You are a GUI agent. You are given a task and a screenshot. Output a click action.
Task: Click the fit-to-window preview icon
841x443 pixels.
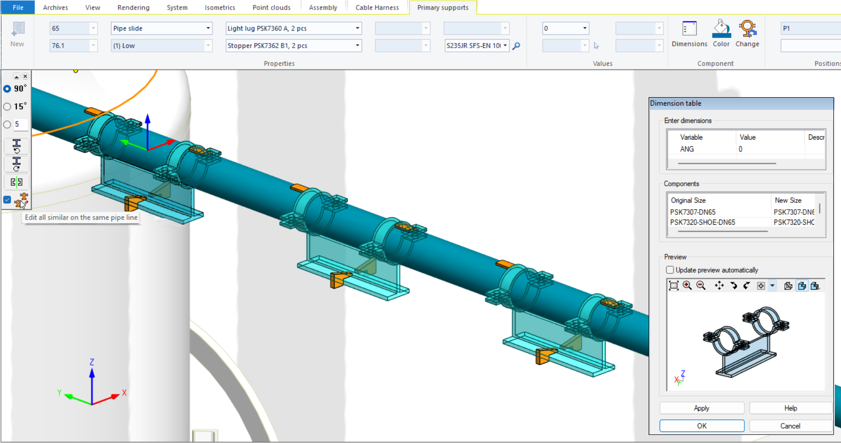pyautogui.click(x=673, y=285)
